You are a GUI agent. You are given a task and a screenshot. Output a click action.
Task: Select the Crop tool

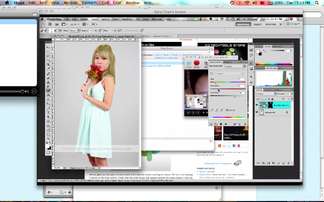[x=49, y=65]
